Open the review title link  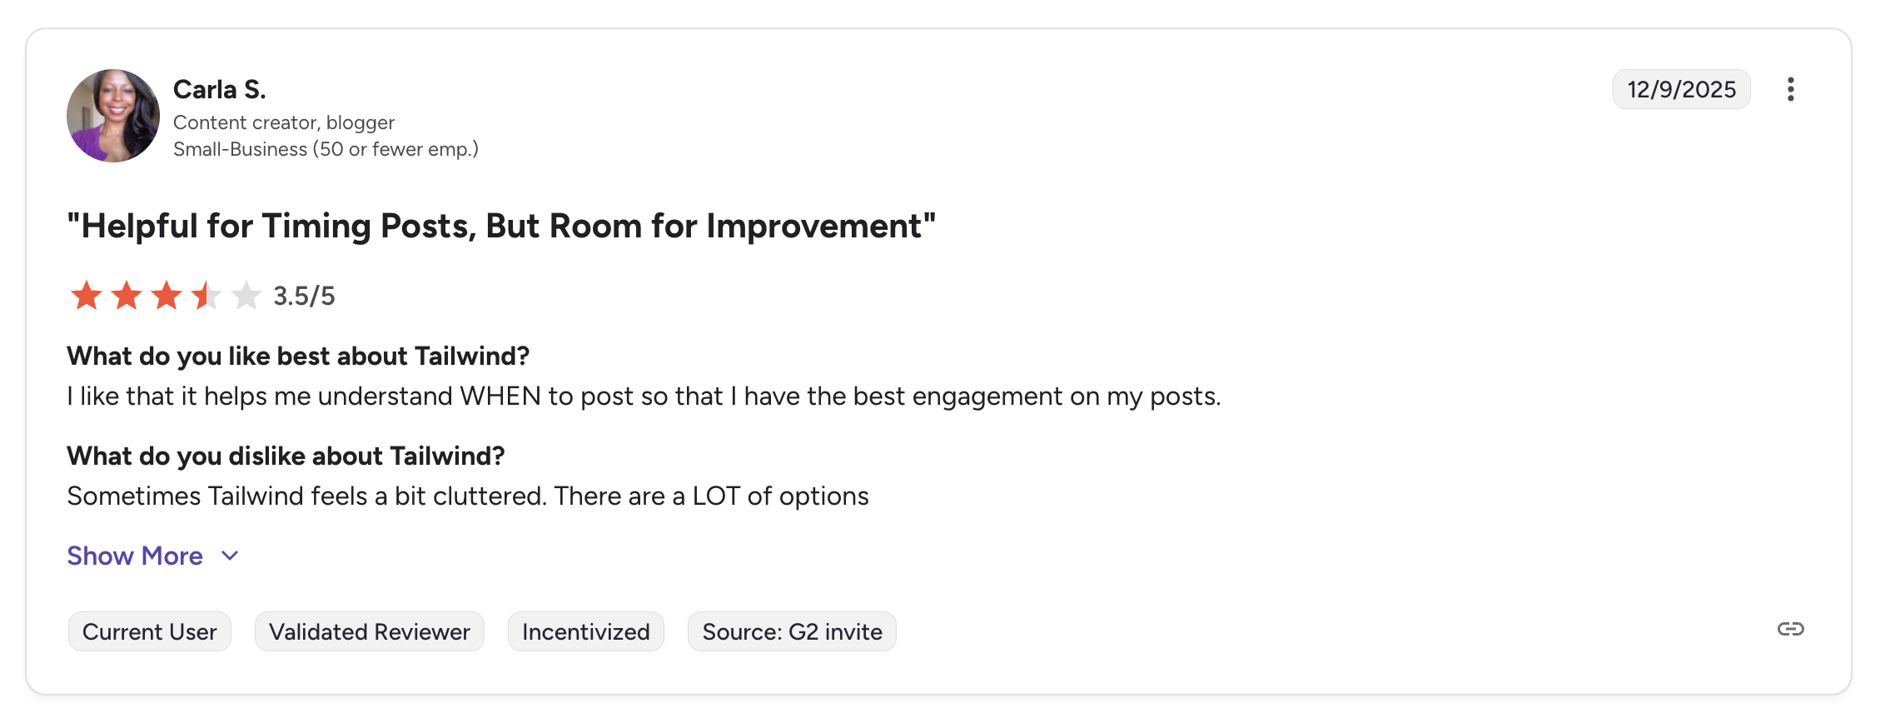click(501, 225)
